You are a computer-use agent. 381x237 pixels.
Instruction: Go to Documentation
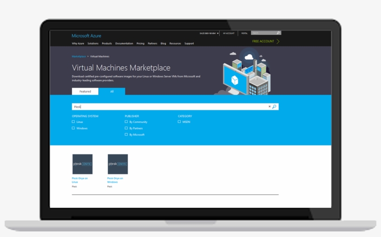pos(124,44)
